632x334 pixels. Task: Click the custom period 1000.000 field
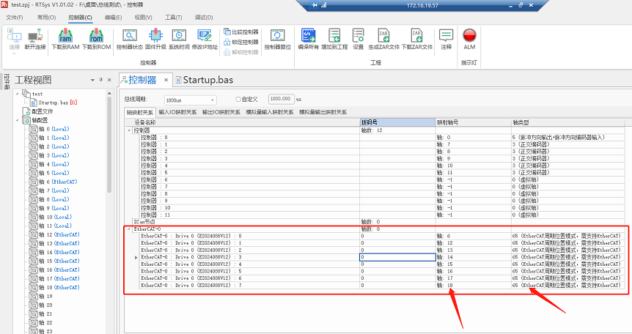click(x=281, y=99)
